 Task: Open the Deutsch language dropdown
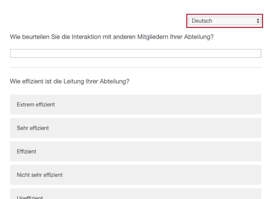pos(225,21)
